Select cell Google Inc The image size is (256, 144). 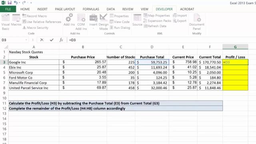click(34, 62)
